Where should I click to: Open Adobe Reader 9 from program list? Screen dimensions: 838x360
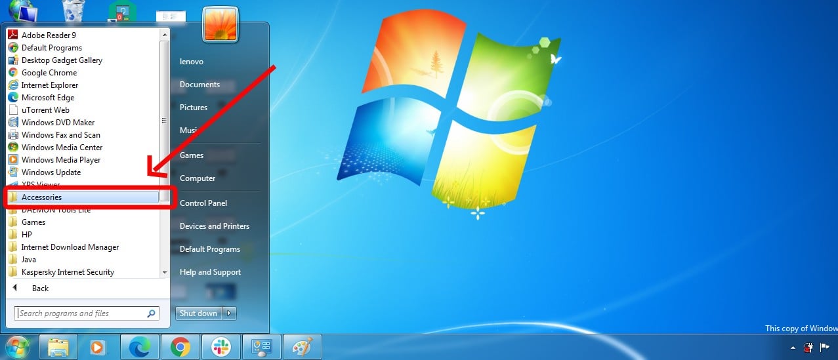coord(49,35)
